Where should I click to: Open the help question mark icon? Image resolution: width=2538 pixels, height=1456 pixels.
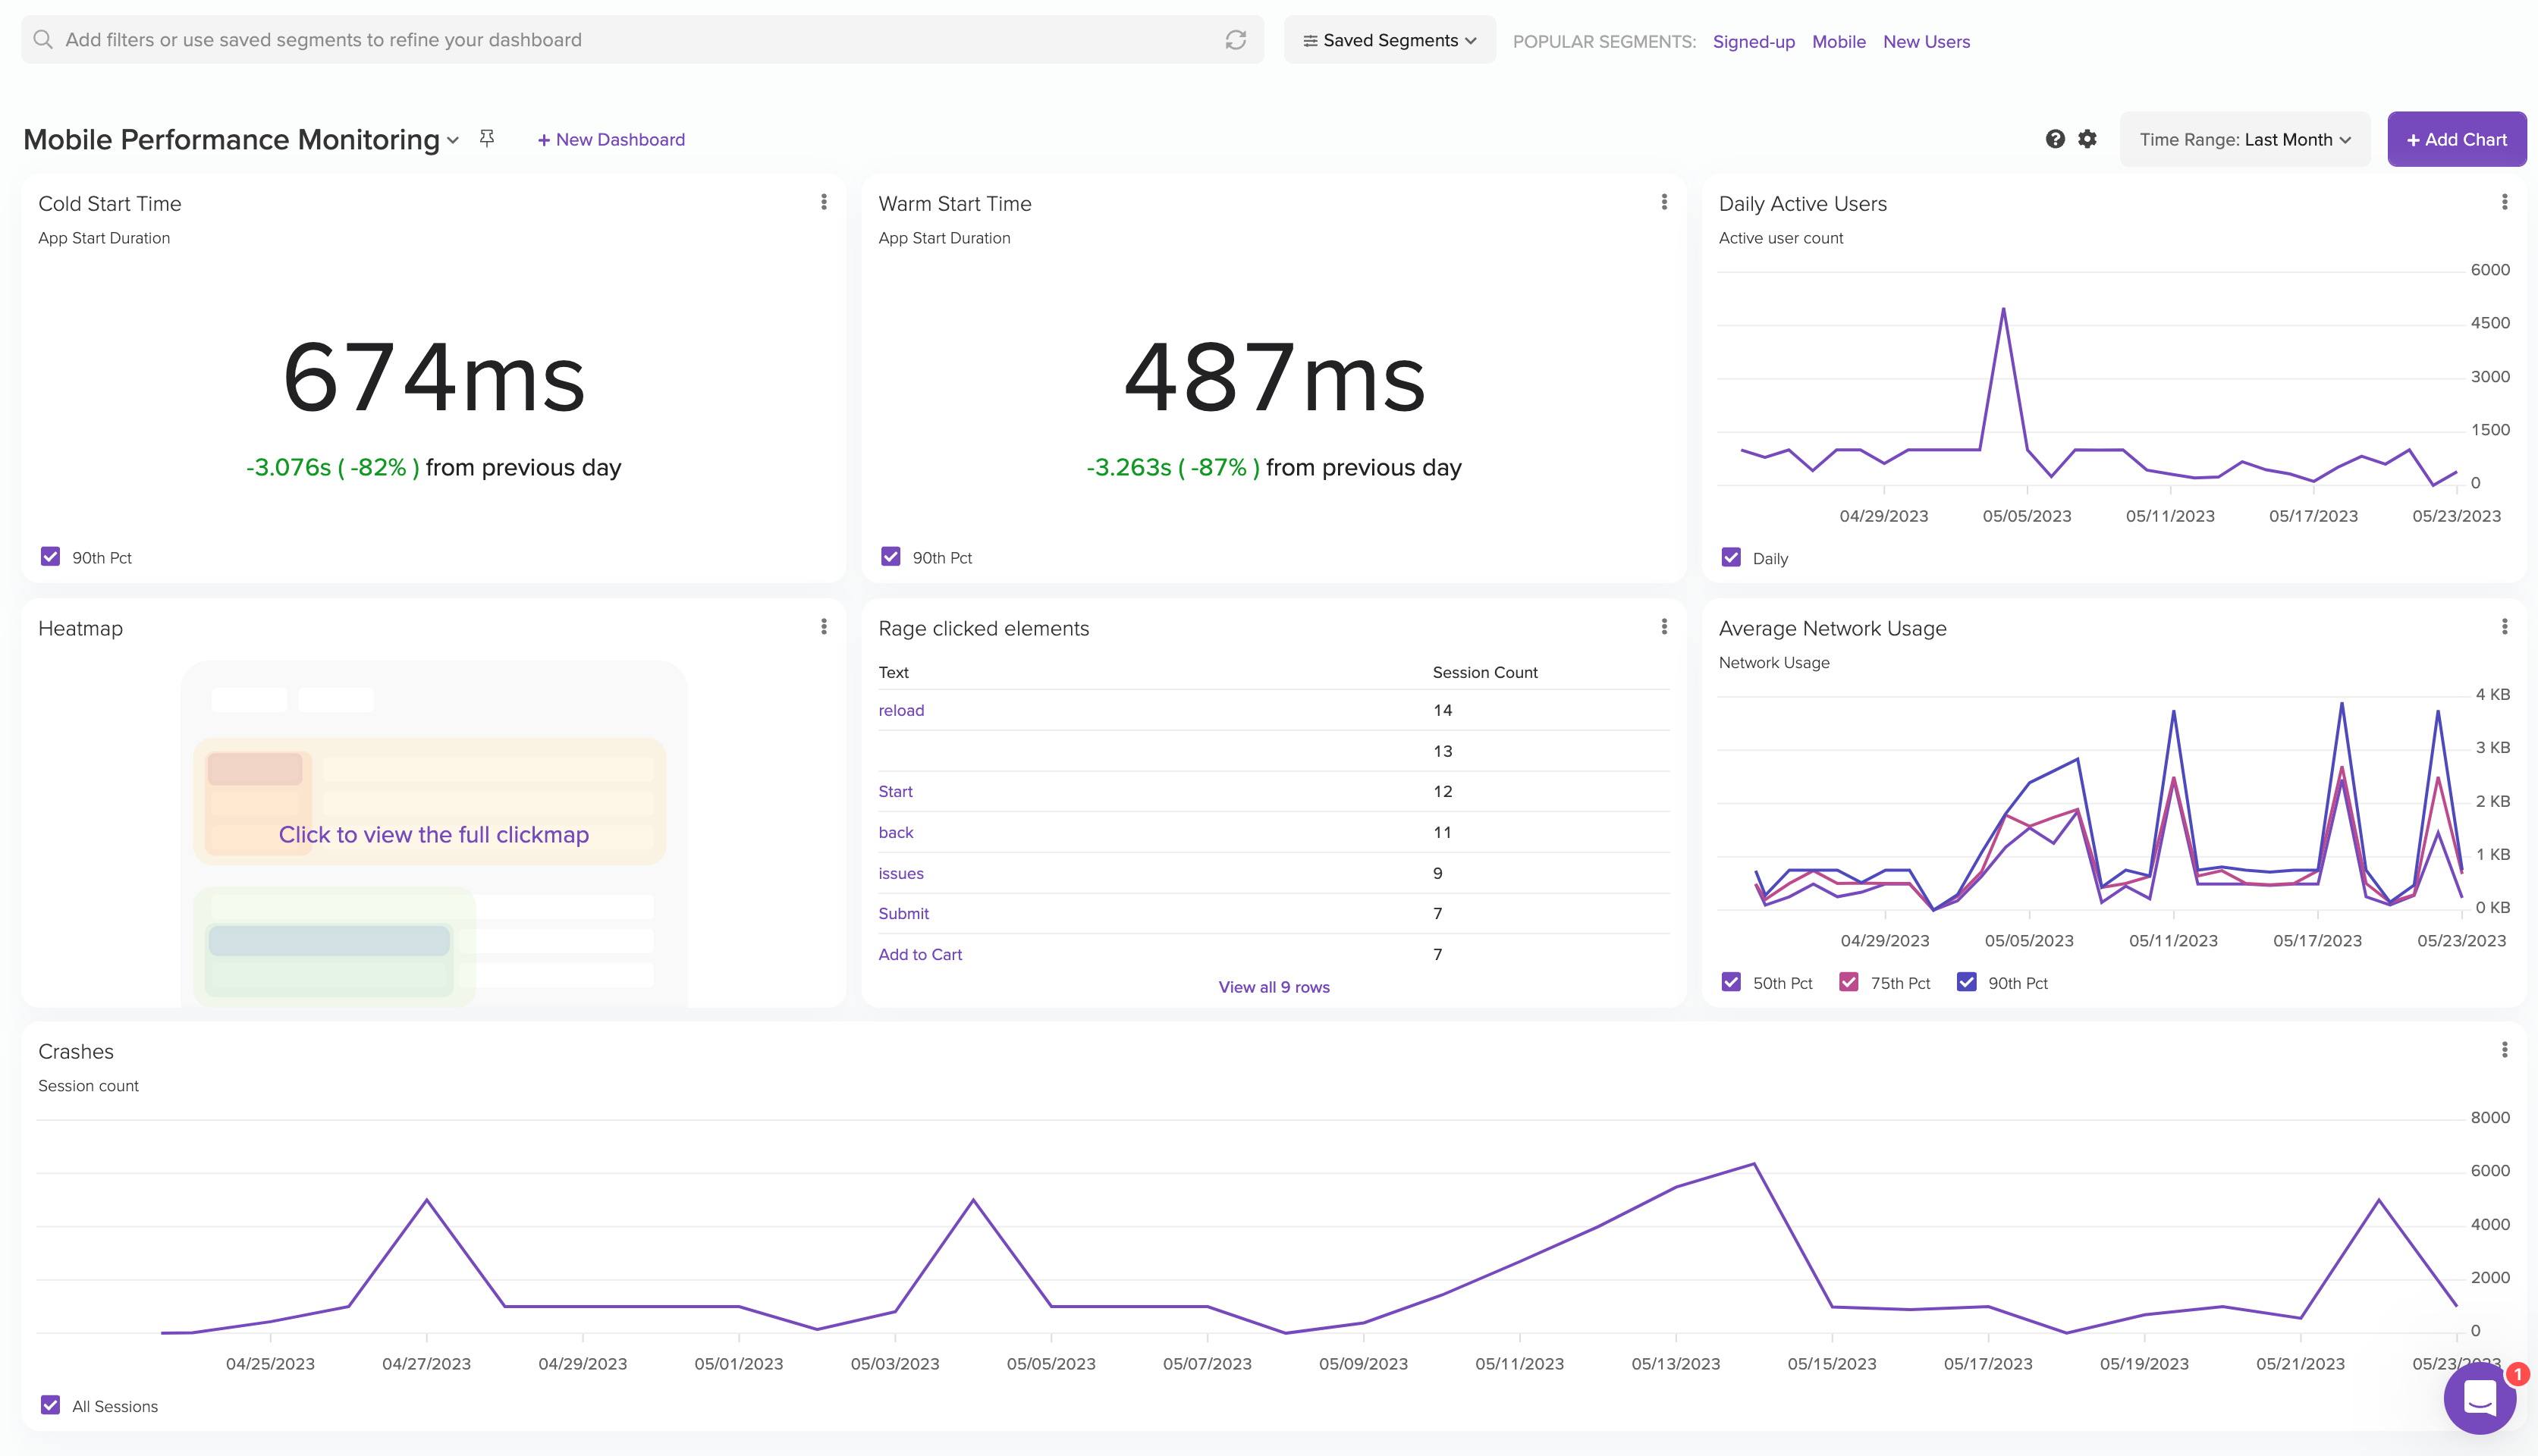click(2054, 139)
